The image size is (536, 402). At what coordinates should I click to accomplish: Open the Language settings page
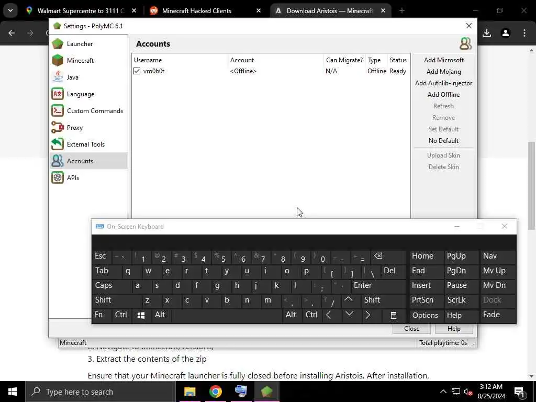88,94
